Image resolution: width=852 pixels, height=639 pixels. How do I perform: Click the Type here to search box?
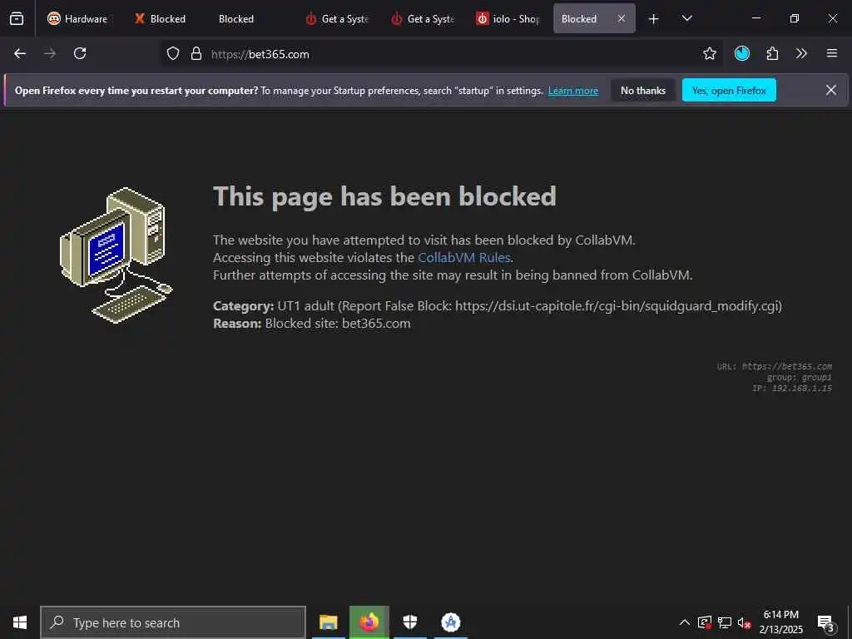(173, 622)
